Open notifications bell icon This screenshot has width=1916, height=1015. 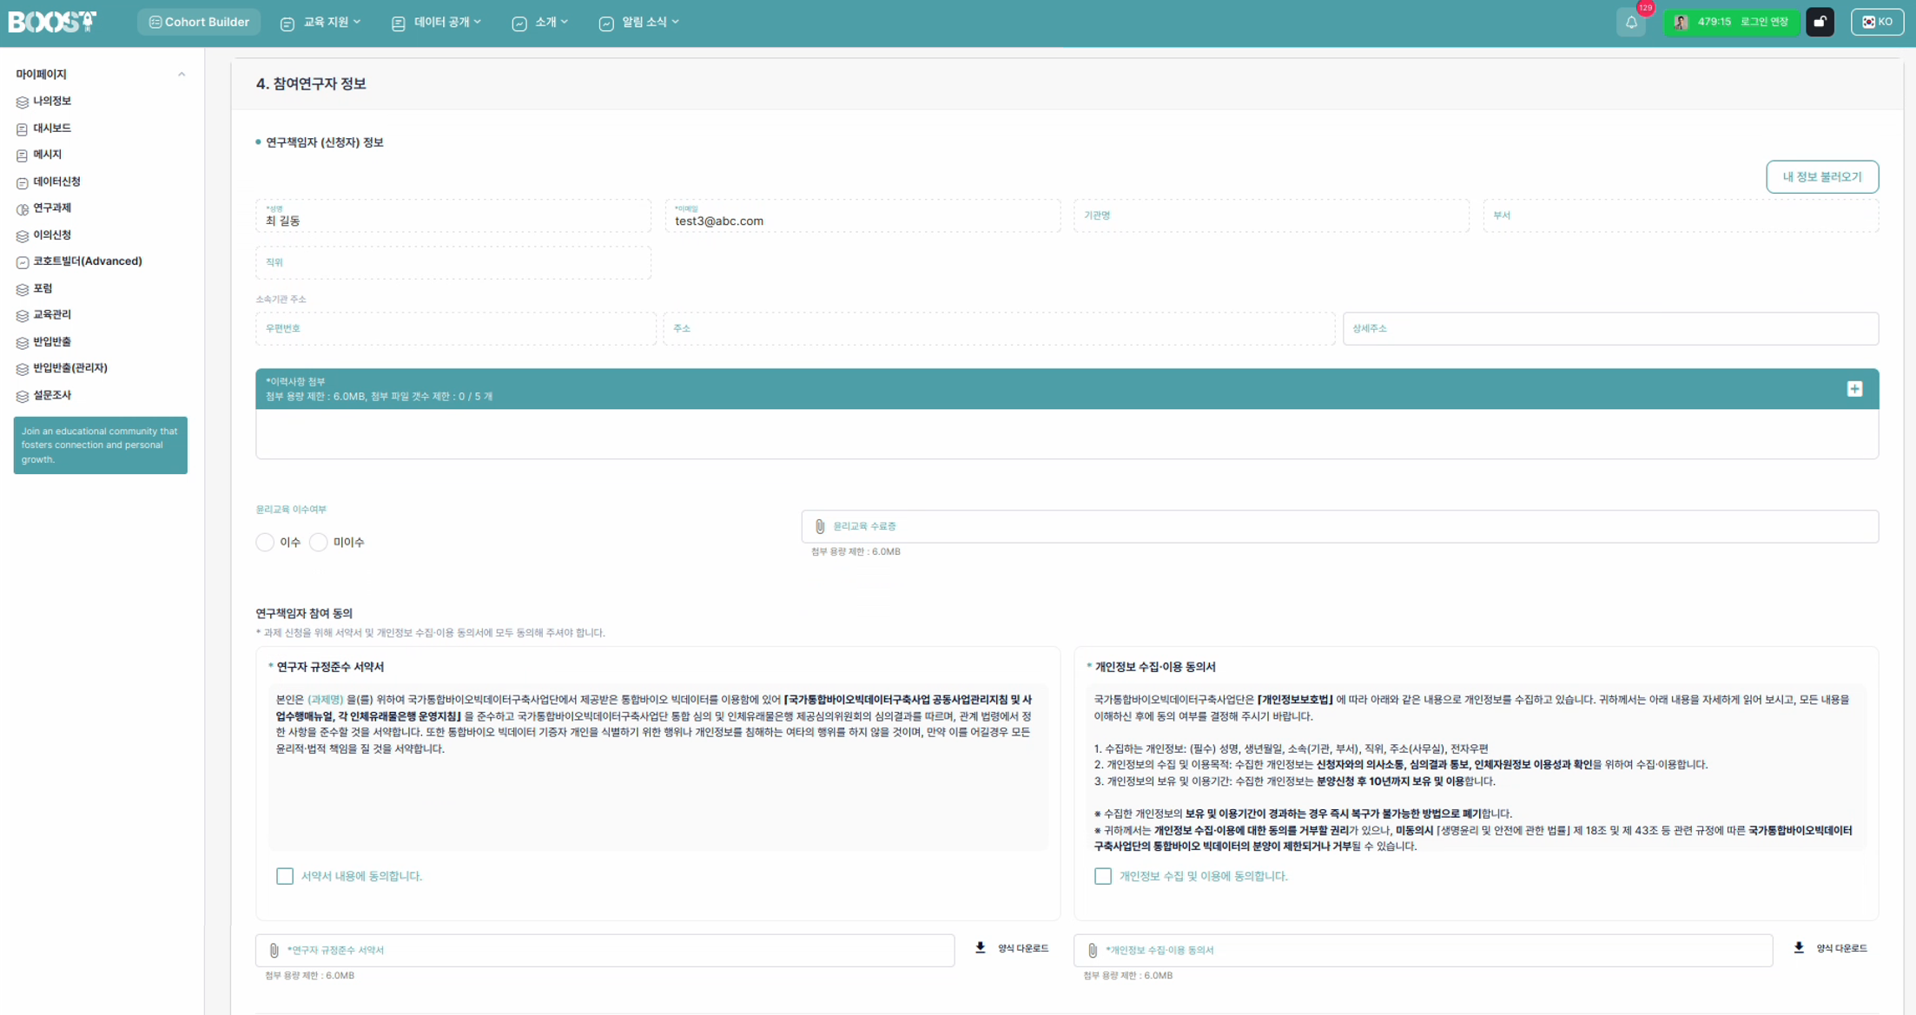[1631, 23]
